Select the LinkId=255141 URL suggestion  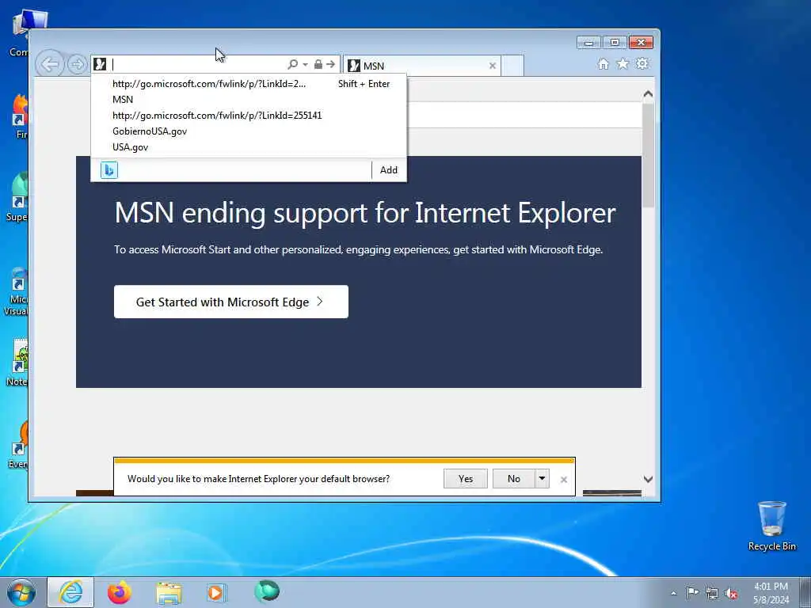tap(249, 116)
